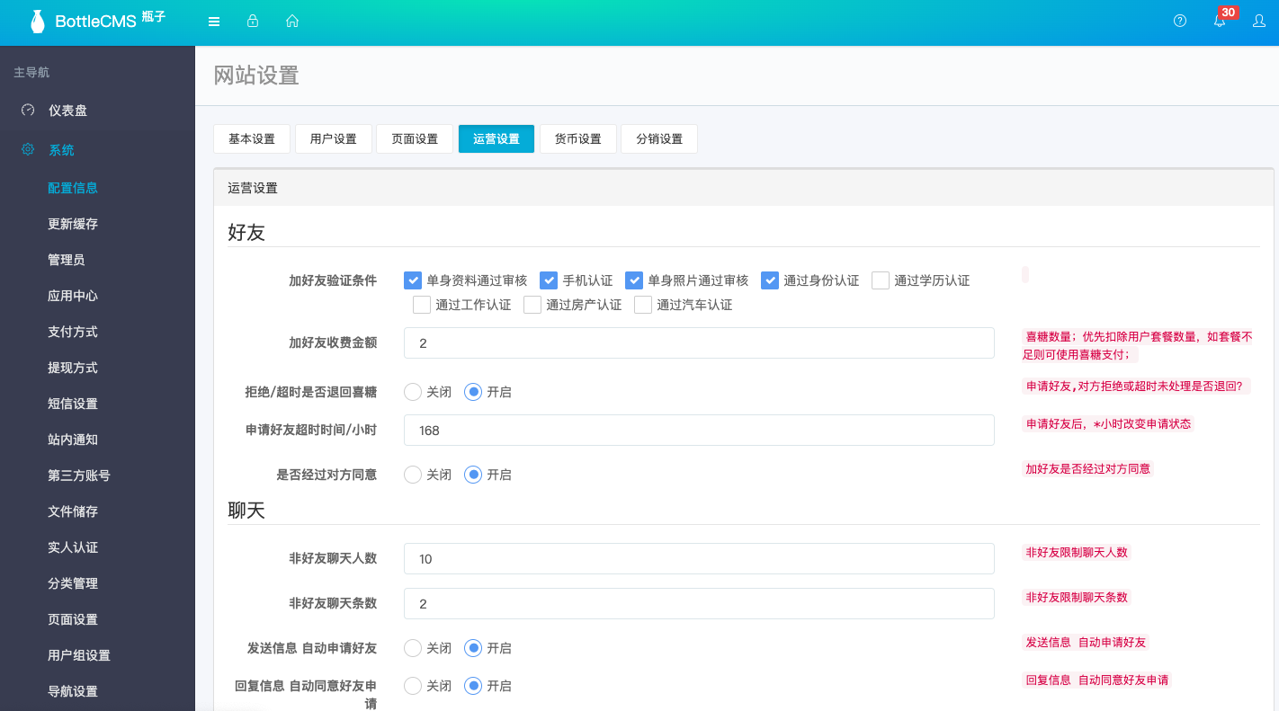Switch to 分销设置 tab
Screen dimensions: 1279x711
pos(659,138)
